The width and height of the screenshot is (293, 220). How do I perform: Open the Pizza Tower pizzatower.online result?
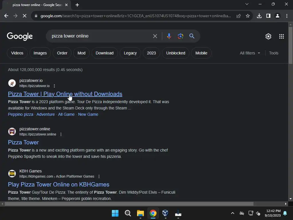point(23,142)
